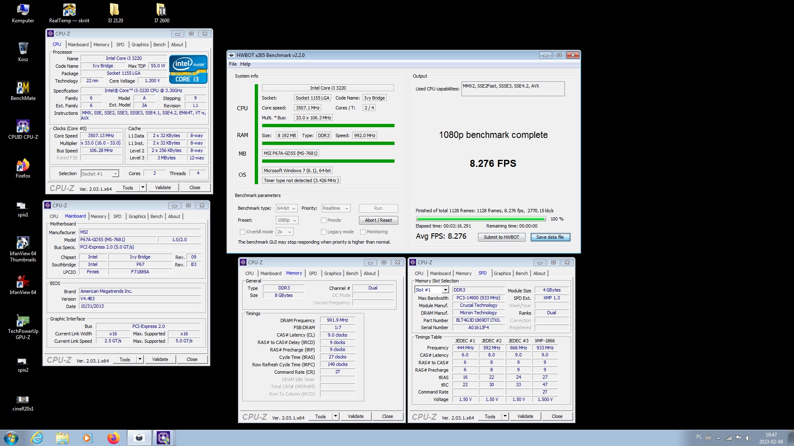Launch IrfanView 64 Thumbnails
The height and width of the screenshot is (446, 794).
[23, 249]
